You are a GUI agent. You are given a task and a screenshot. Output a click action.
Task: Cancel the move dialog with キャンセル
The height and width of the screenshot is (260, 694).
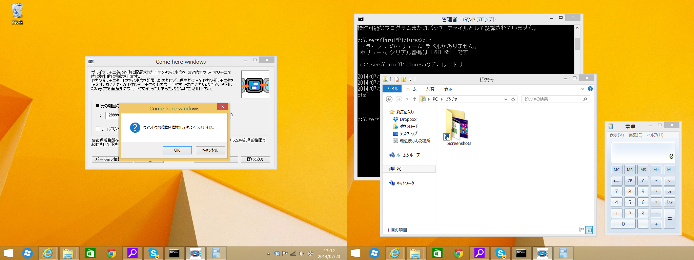[210, 150]
